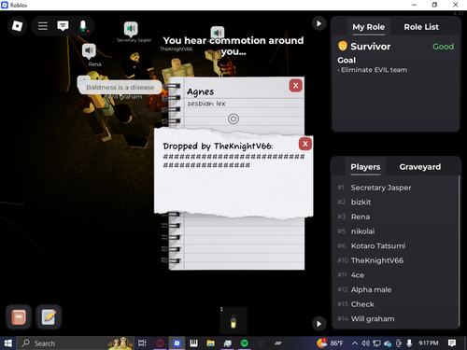Mute the voice icon above Secretary Jasper

(x=131, y=29)
